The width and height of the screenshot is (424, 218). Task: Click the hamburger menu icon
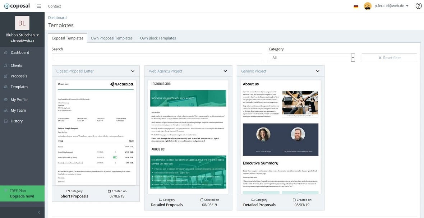click(39, 6)
